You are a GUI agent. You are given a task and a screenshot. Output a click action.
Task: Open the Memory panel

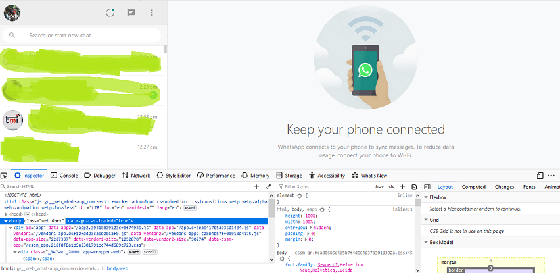click(x=256, y=176)
